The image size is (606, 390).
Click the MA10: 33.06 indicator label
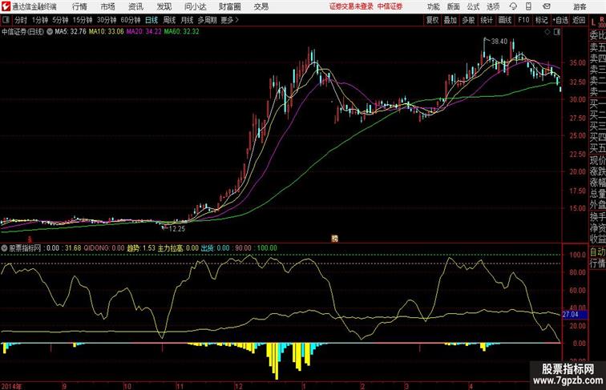[107, 32]
